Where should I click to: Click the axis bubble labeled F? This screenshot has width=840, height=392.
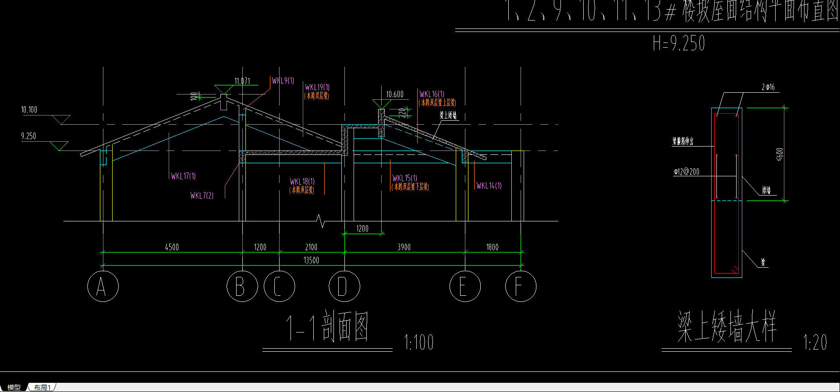coord(521,287)
